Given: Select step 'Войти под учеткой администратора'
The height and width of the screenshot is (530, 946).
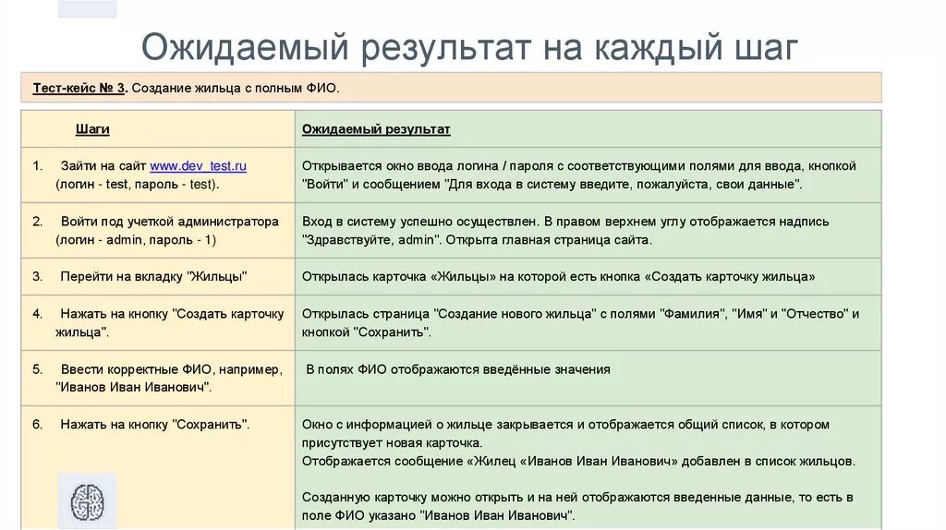Looking at the screenshot, I should (x=170, y=222).
